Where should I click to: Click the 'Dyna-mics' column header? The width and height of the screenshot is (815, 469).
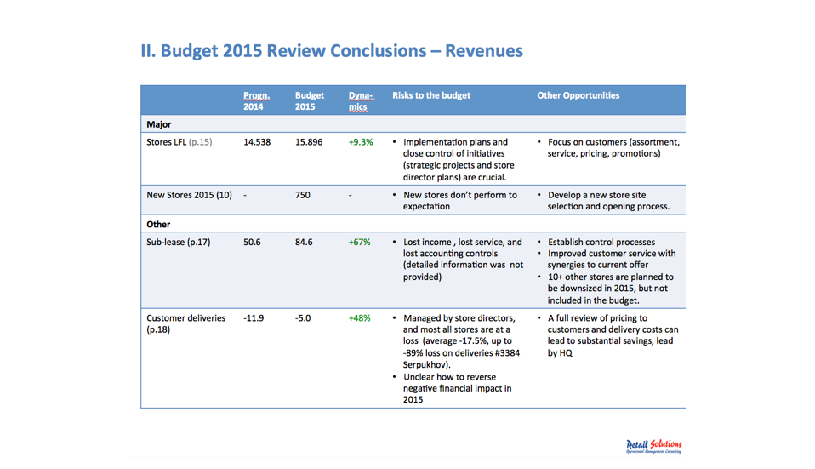click(x=362, y=101)
